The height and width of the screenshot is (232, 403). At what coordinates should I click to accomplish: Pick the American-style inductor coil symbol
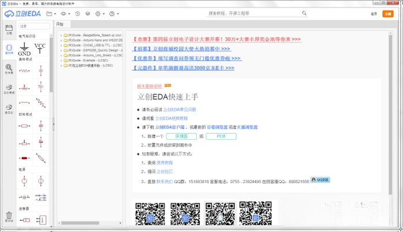tap(24, 103)
